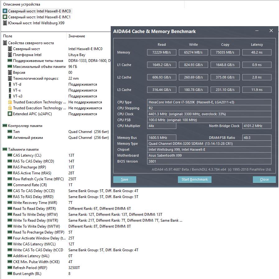
Task: Click the Контроллер памяти memory icon
Action: (5, 125)
